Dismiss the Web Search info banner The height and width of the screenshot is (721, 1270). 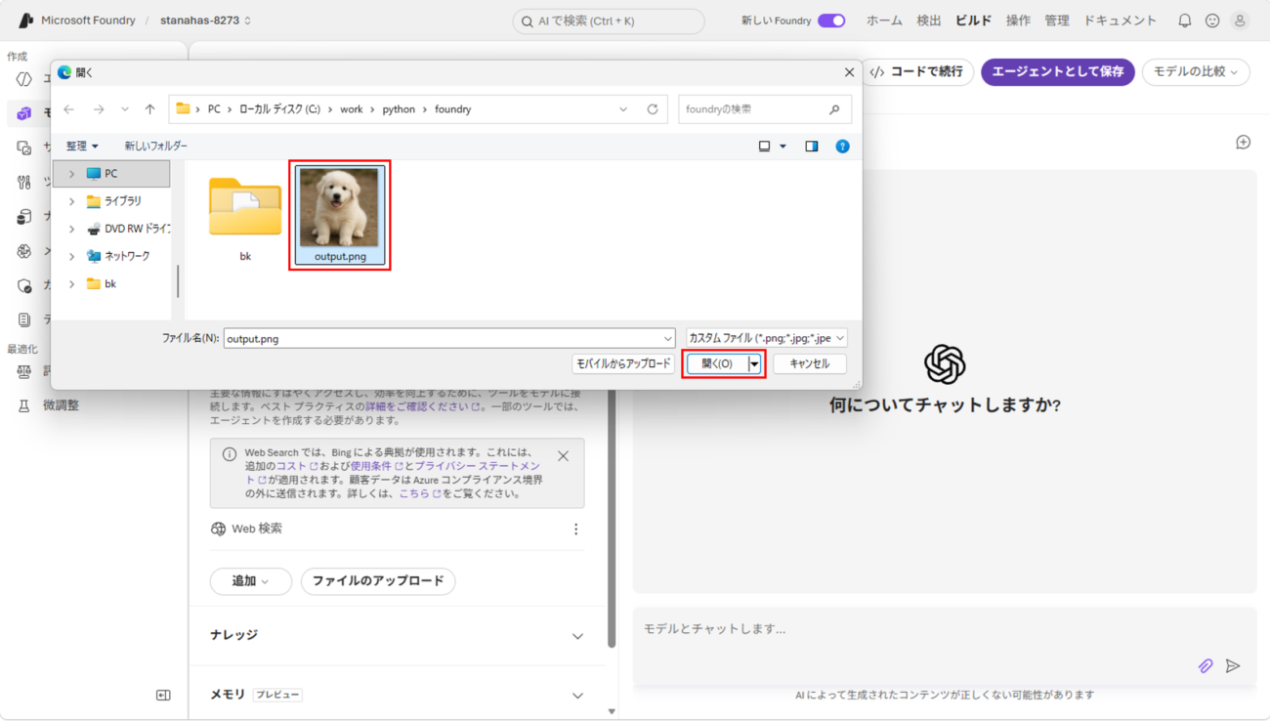coord(563,456)
